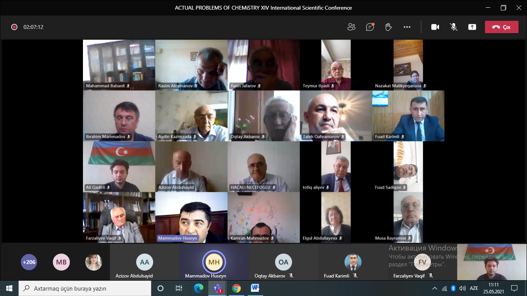Open Microsoft Teams in the taskbar
527x296 pixels.
(x=217, y=288)
